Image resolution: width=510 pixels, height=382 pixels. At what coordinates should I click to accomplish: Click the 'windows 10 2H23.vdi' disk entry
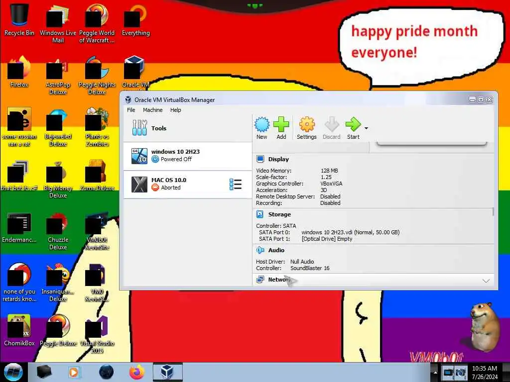(350, 232)
